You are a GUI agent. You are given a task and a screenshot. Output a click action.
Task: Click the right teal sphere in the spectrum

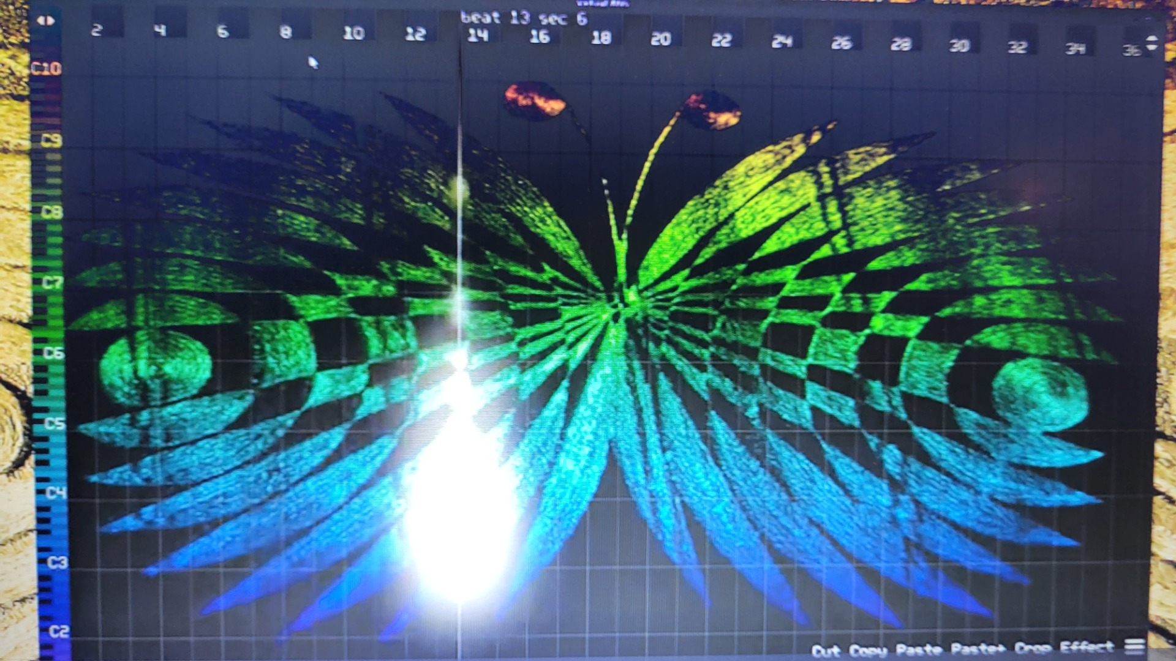point(1039,395)
